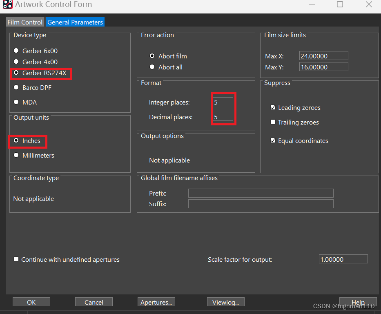Image resolution: width=381 pixels, height=314 pixels.
Task: Click the Integer places field
Action: coord(223,102)
